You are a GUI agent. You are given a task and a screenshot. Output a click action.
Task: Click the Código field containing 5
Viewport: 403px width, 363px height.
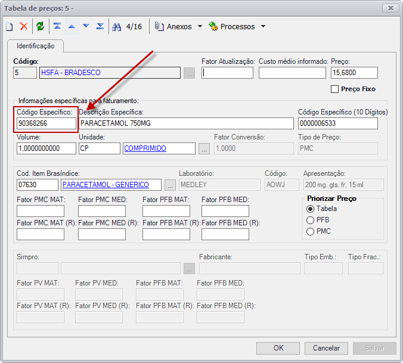point(25,73)
